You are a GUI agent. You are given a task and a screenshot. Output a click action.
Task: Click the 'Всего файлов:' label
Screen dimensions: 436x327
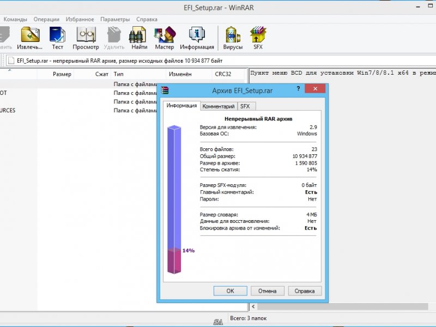[216, 149]
